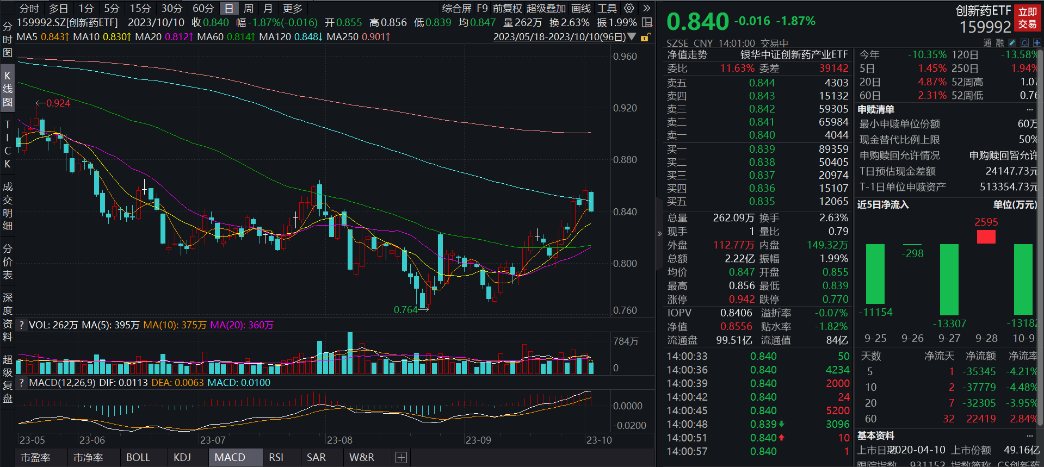Click the green -11154 inflow bar for 9-25

[x=875, y=274]
